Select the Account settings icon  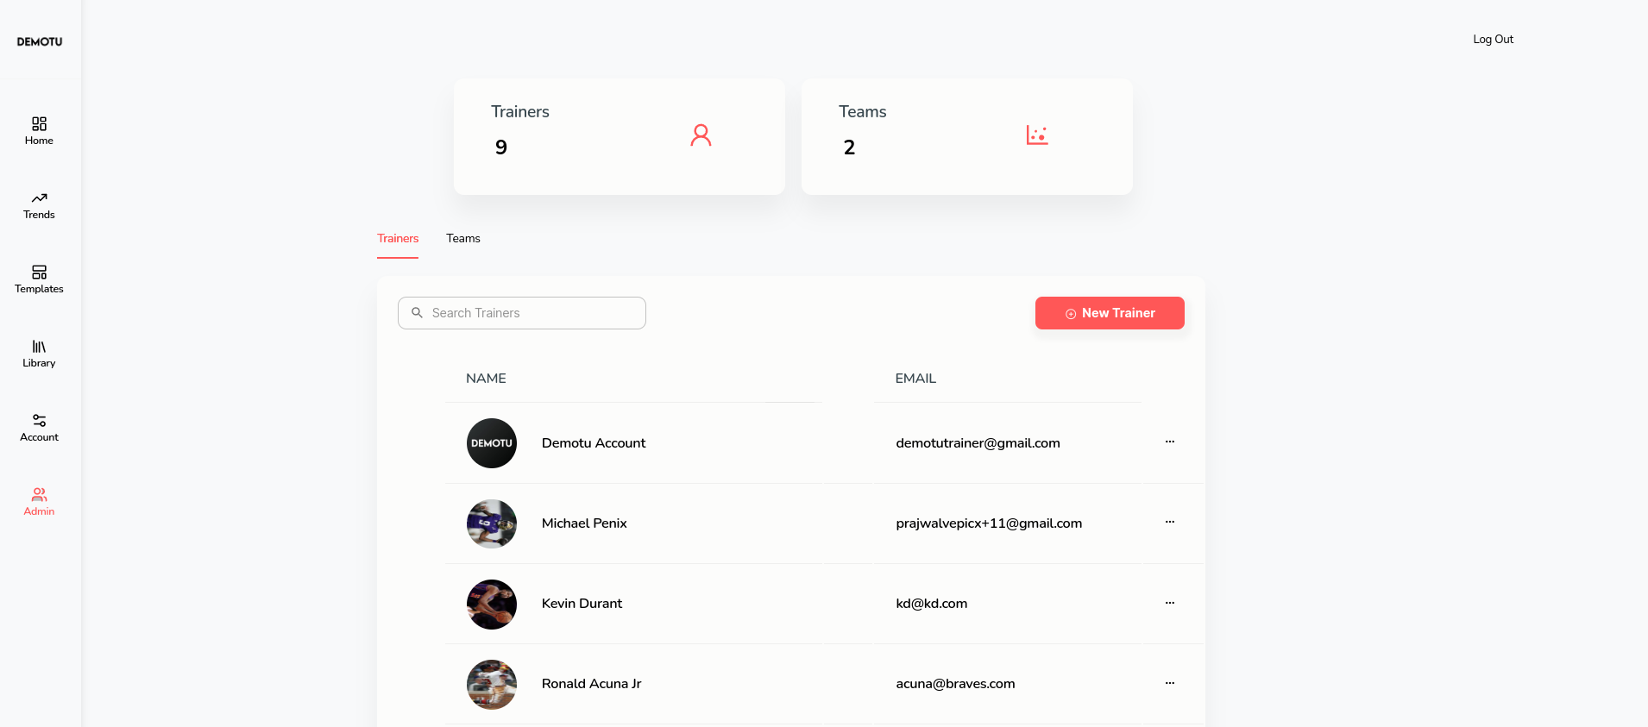[39, 422]
